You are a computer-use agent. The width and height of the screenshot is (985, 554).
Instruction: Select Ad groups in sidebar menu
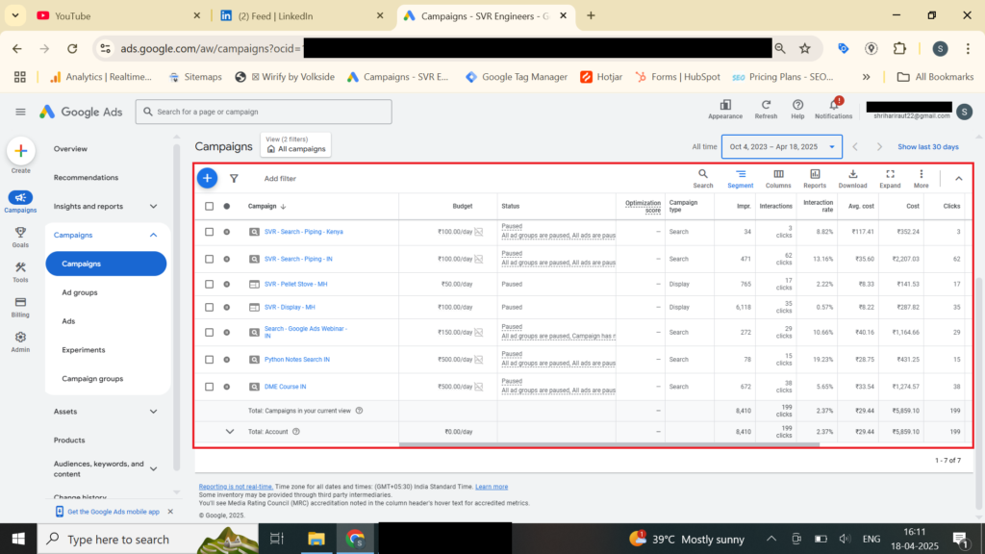click(80, 292)
